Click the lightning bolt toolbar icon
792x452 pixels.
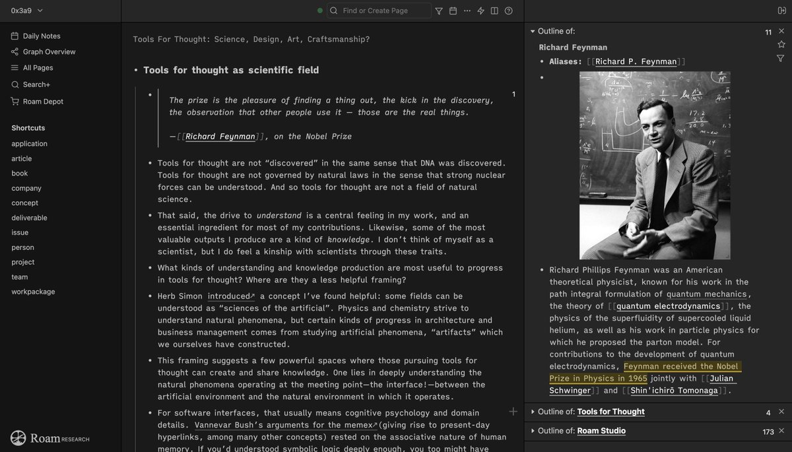(480, 11)
